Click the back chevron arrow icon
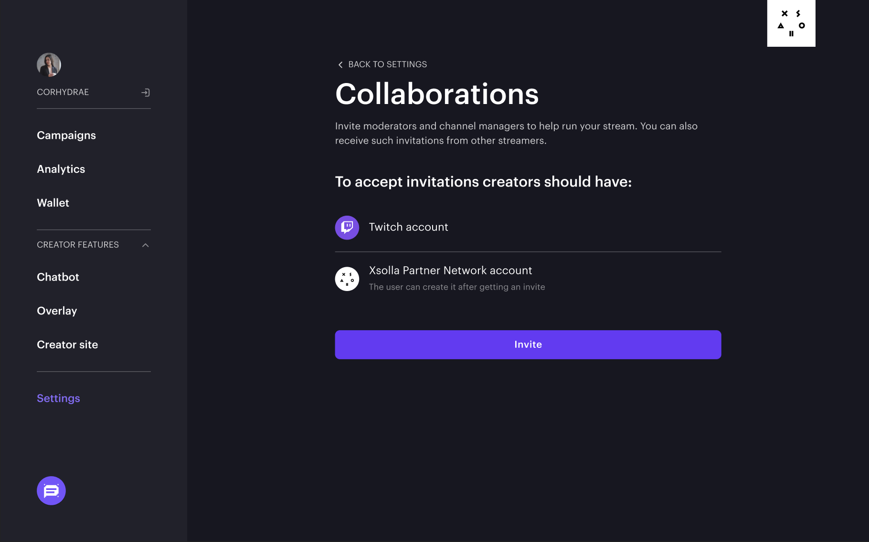Screen dimensions: 869x542 tap(340, 65)
